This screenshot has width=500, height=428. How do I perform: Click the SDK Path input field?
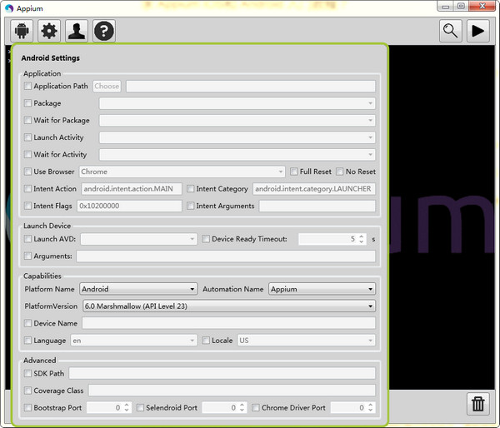point(222,373)
